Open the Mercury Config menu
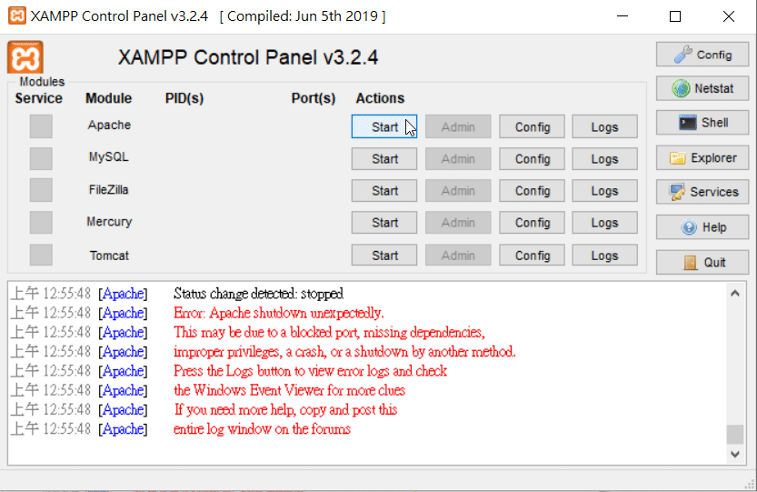This screenshot has width=757, height=492. tap(532, 223)
